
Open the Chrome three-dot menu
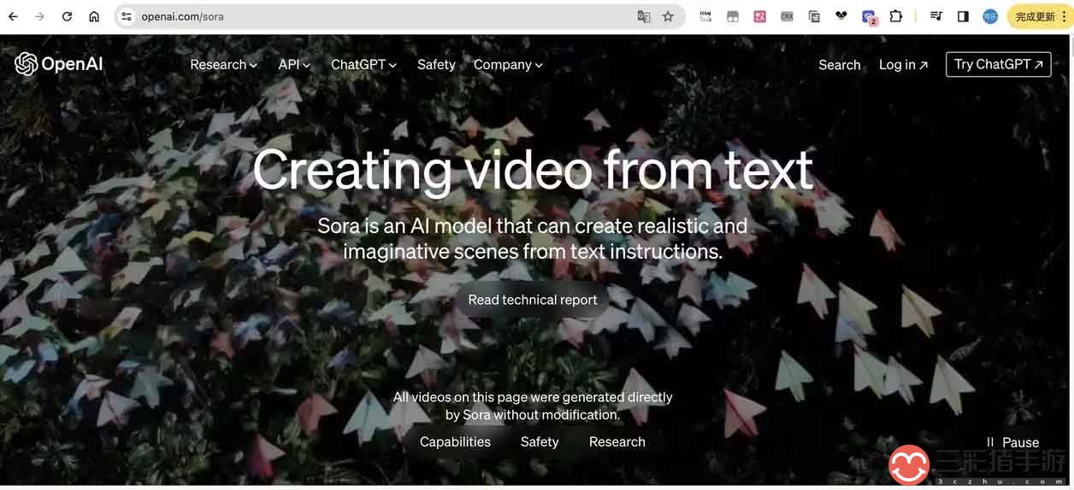[x=1064, y=16]
